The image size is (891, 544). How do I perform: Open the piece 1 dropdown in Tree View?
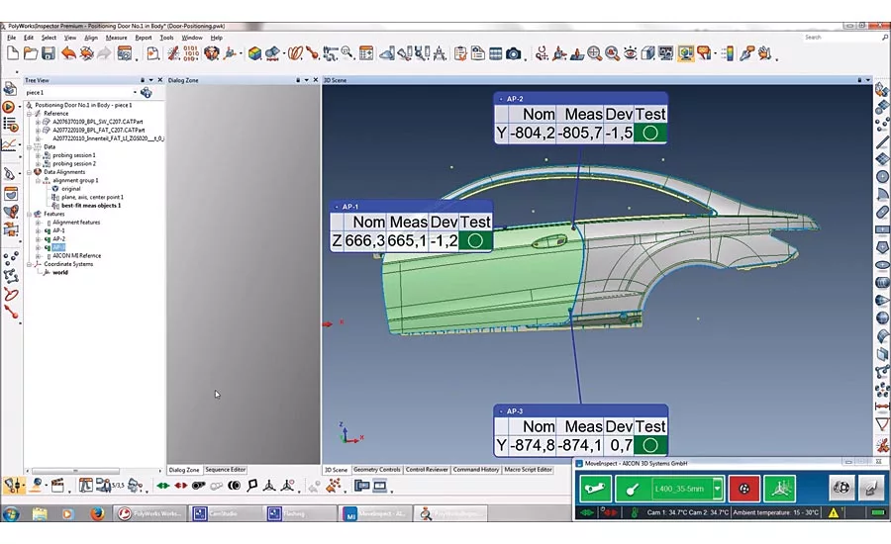tap(135, 92)
